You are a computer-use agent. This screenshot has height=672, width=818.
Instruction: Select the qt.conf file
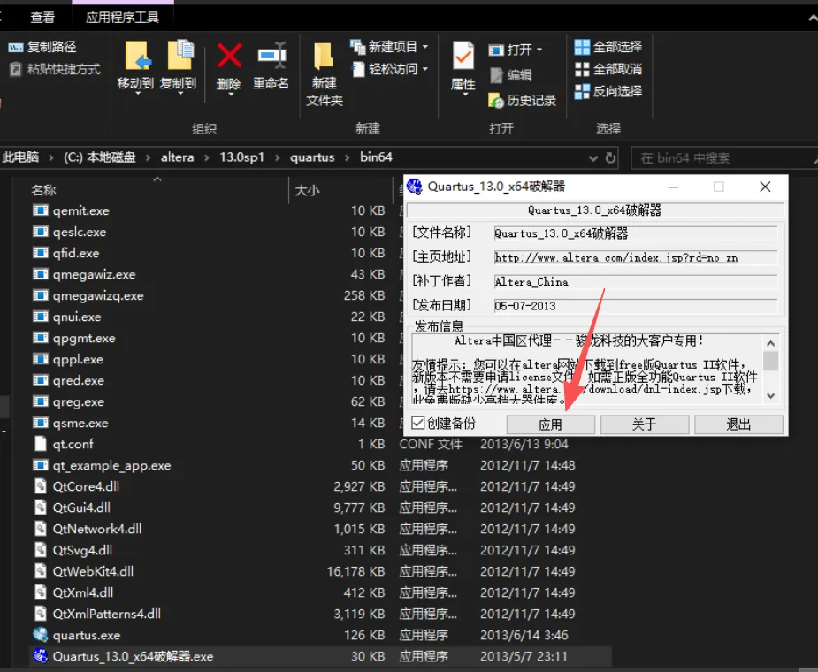click(x=73, y=444)
